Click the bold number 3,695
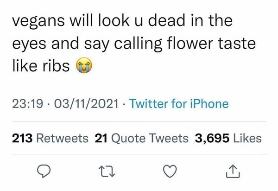The width and height of the screenshot is (278, 191). (211, 138)
